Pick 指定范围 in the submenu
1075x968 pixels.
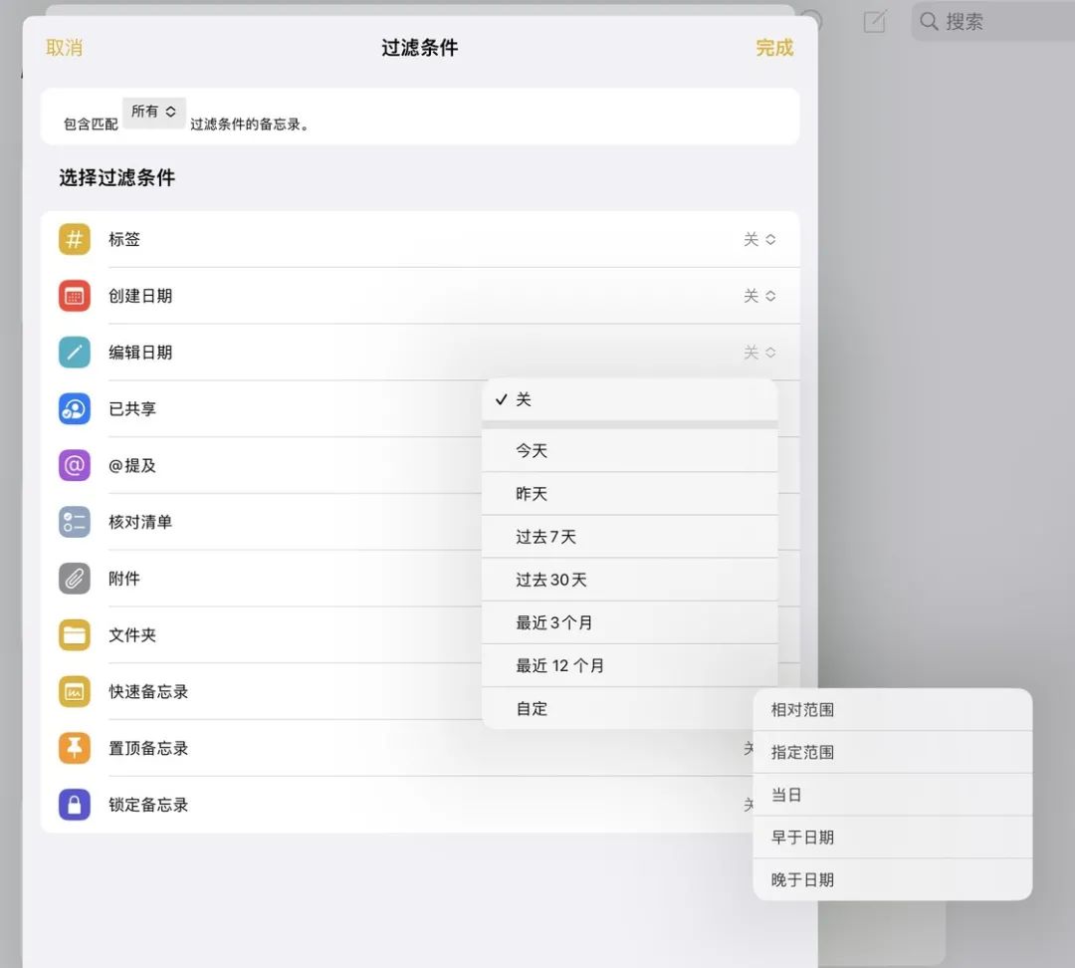tap(893, 753)
